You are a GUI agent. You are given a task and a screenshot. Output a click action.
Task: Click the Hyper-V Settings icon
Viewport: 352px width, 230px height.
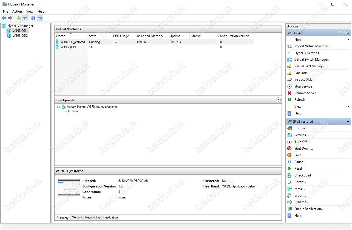[289, 53]
